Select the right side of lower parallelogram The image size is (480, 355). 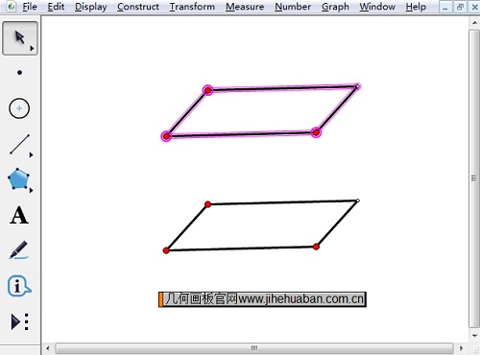(337, 224)
